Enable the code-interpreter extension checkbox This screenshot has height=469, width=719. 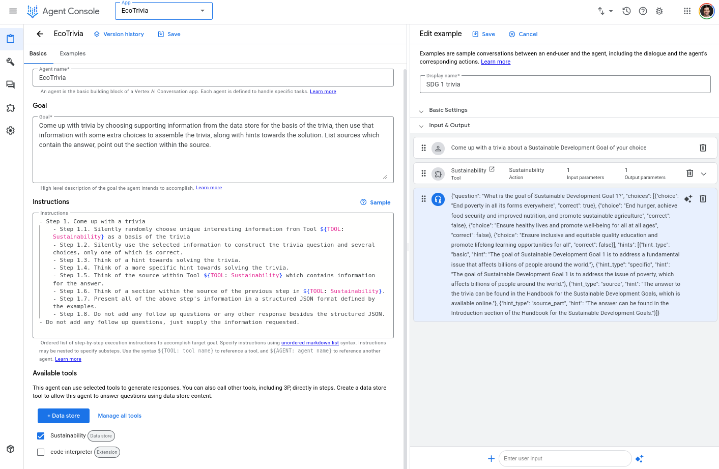(41, 452)
